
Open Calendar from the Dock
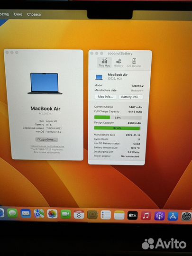[x=79, y=214]
